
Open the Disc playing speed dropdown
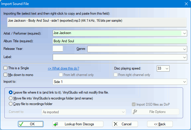[167, 68]
